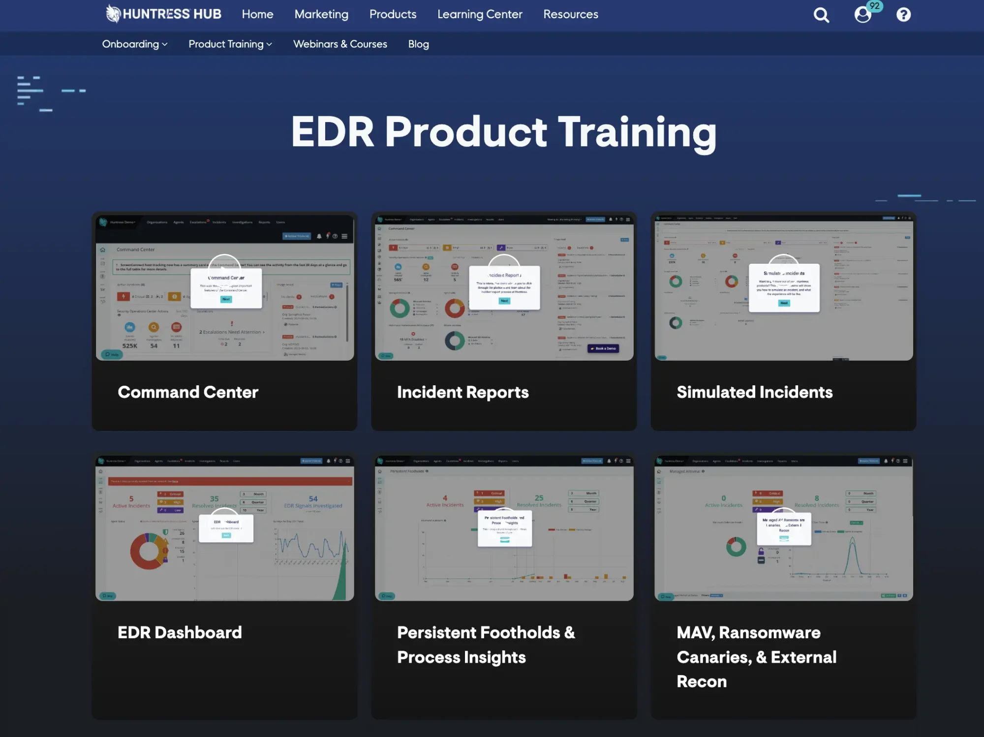Expand the Onboarding dropdown
This screenshot has width=984, height=737.
pyautogui.click(x=135, y=44)
